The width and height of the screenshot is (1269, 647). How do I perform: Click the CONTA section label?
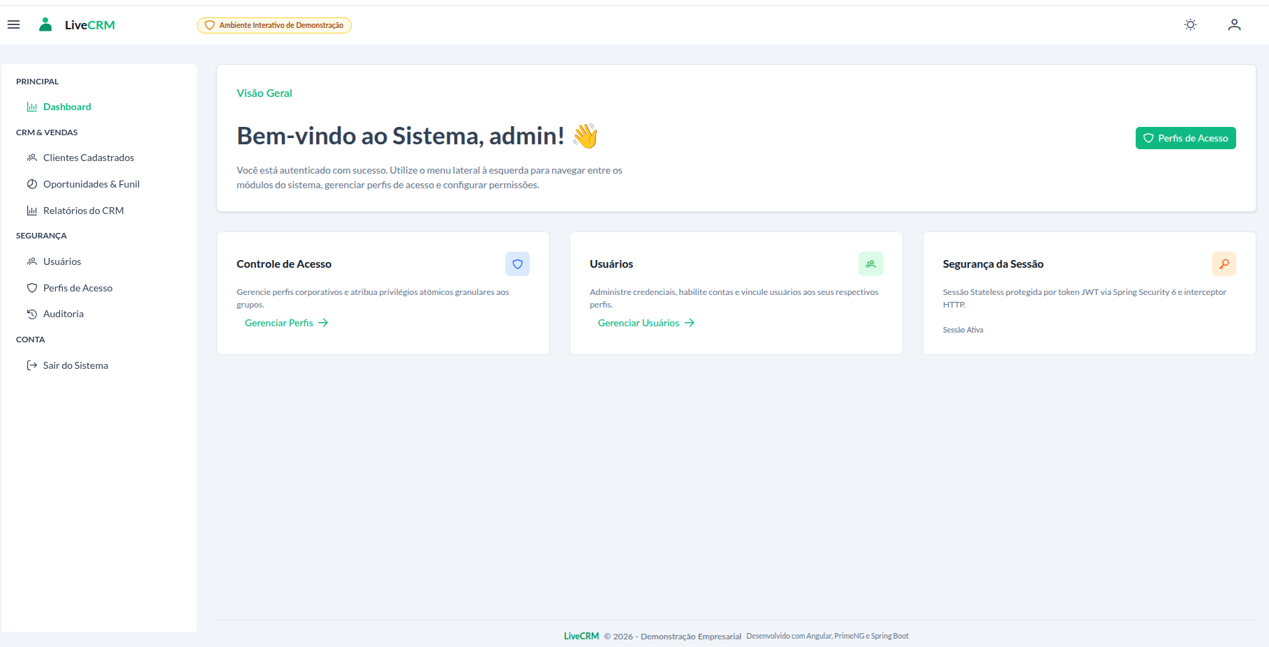31,340
